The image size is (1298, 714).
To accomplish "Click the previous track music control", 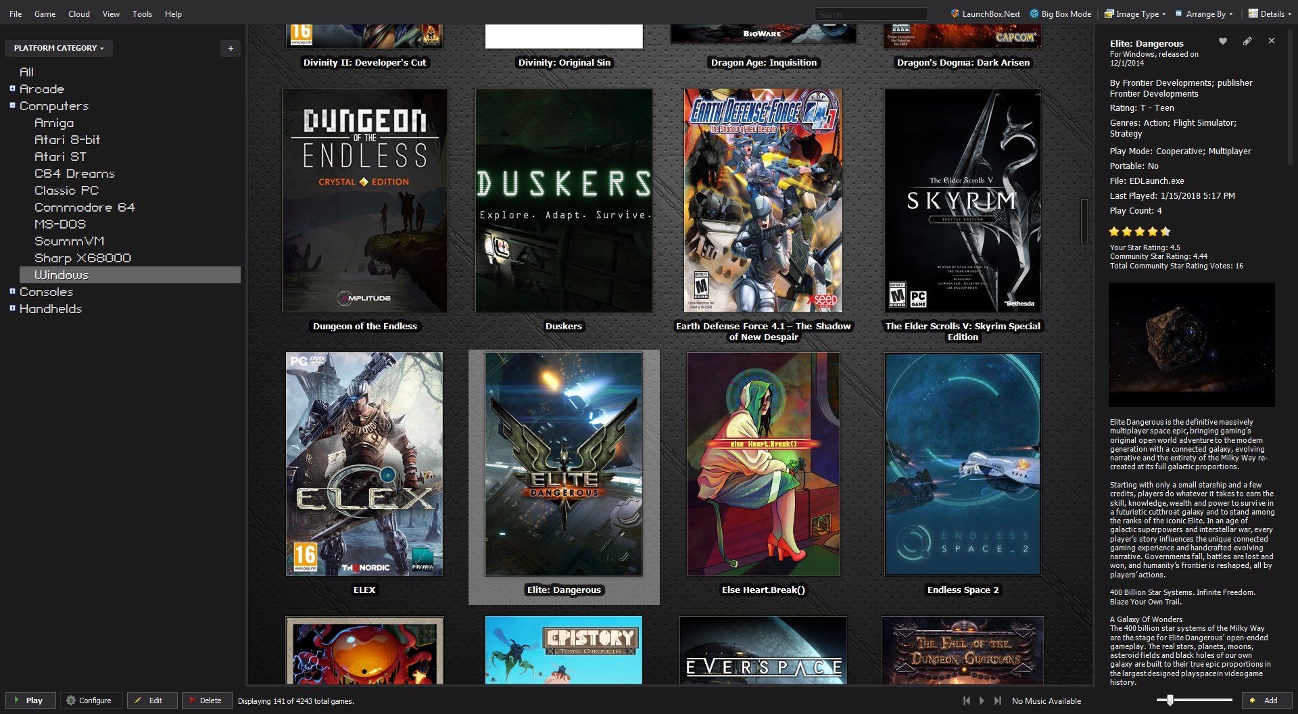I will [967, 700].
